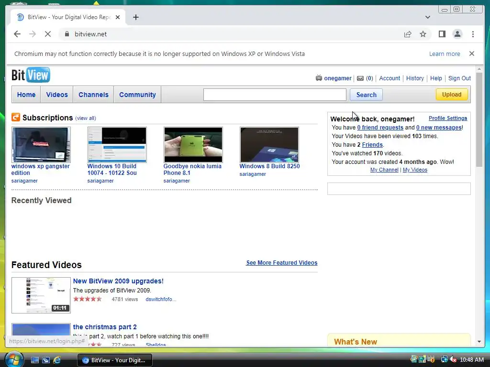Click Switch between windows quick launch icon

(x=45, y=360)
